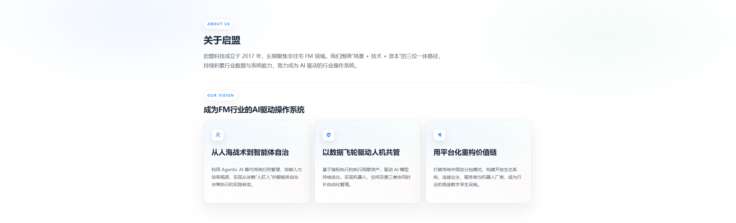Click the platform nodes icon in third card
The height and width of the screenshot is (223, 736).
(440, 135)
